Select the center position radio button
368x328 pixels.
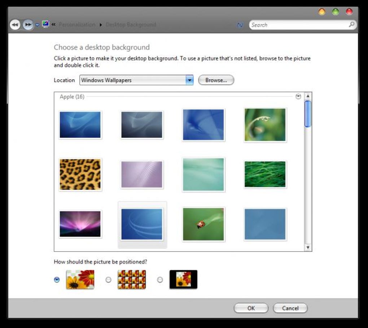(160, 280)
